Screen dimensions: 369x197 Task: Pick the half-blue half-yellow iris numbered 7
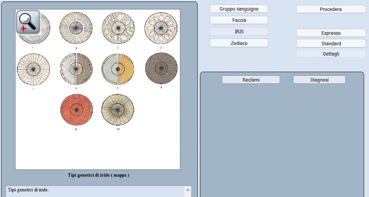(118, 69)
